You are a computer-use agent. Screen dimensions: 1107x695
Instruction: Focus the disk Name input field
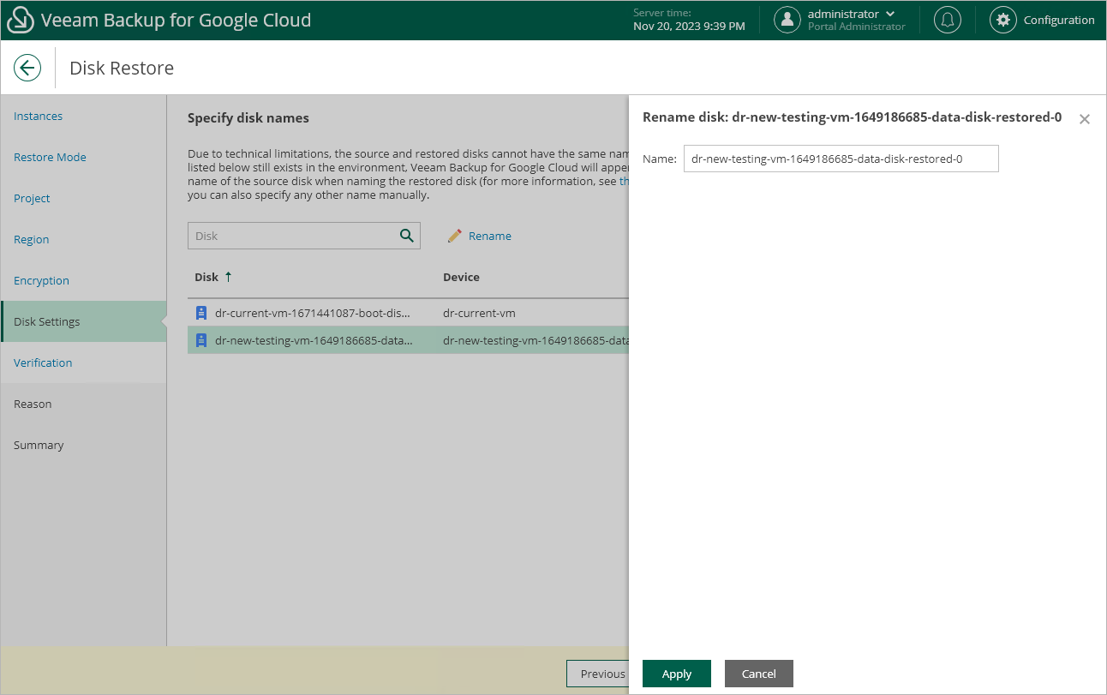click(x=841, y=159)
